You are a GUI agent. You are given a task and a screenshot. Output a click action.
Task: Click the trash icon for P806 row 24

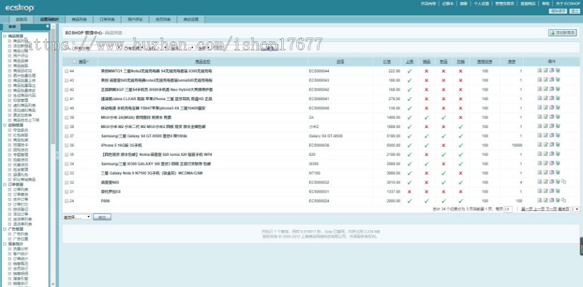[558, 200]
